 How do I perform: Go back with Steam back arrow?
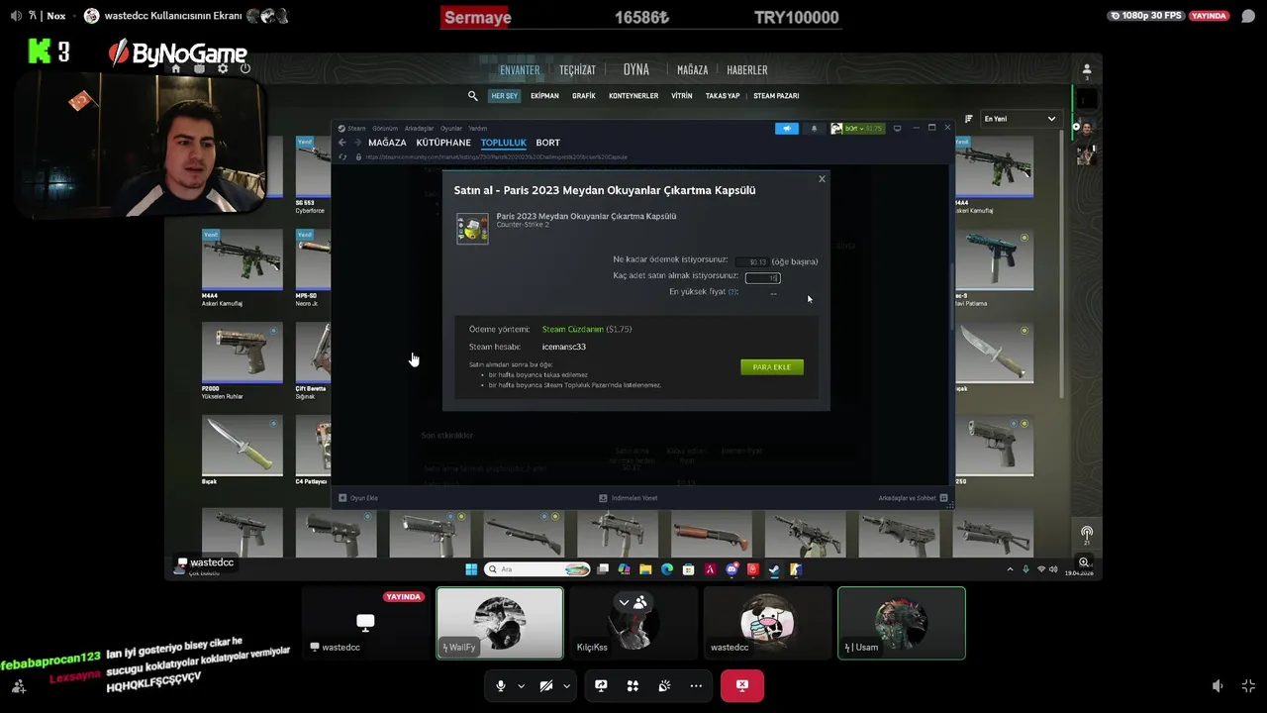341,143
